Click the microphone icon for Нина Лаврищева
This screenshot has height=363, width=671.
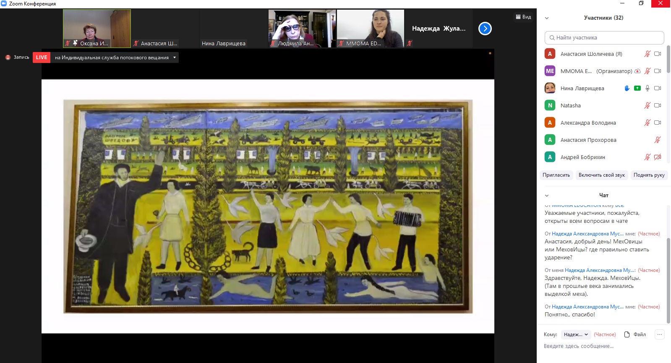[647, 88]
